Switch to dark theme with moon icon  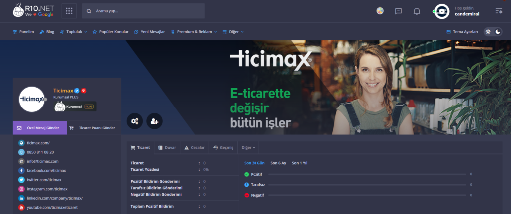pos(498,32)
